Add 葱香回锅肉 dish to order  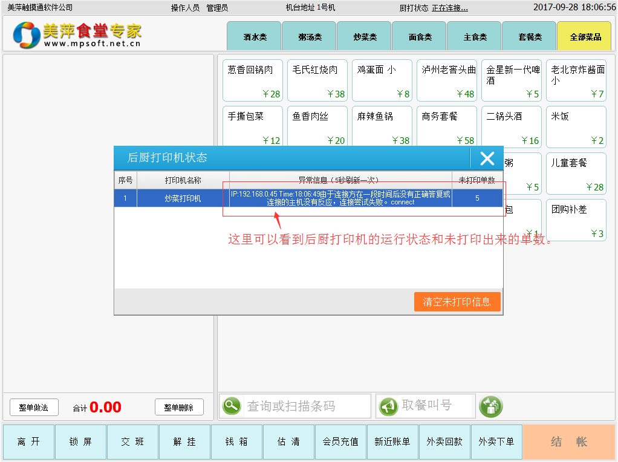253,80
